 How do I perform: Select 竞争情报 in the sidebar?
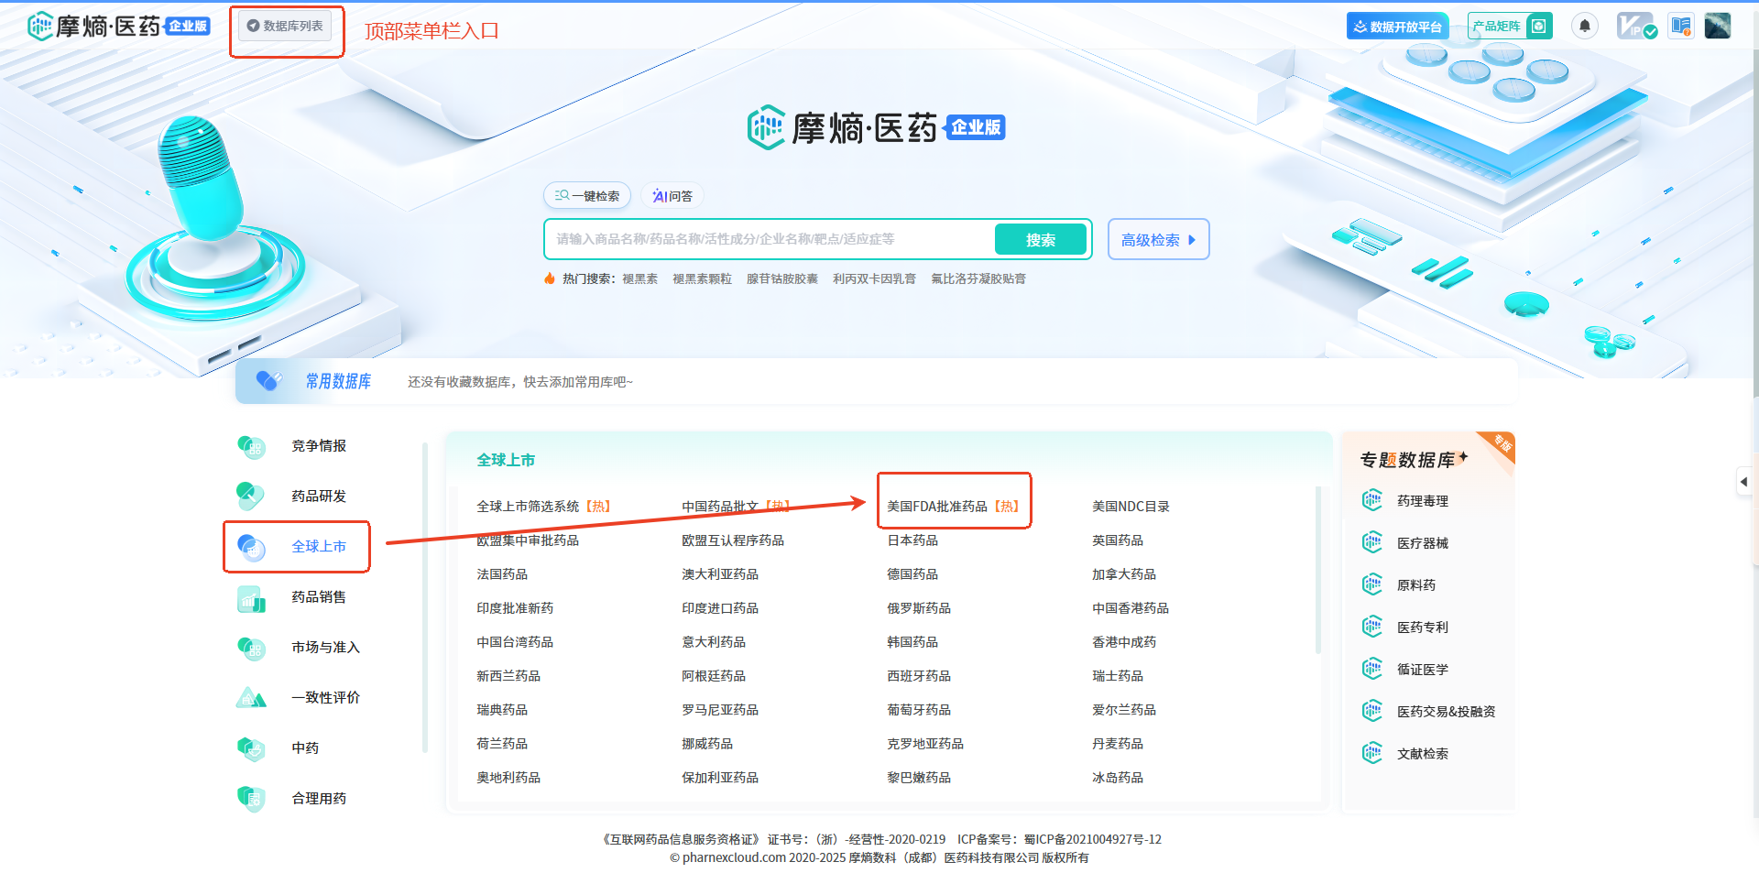319,446
